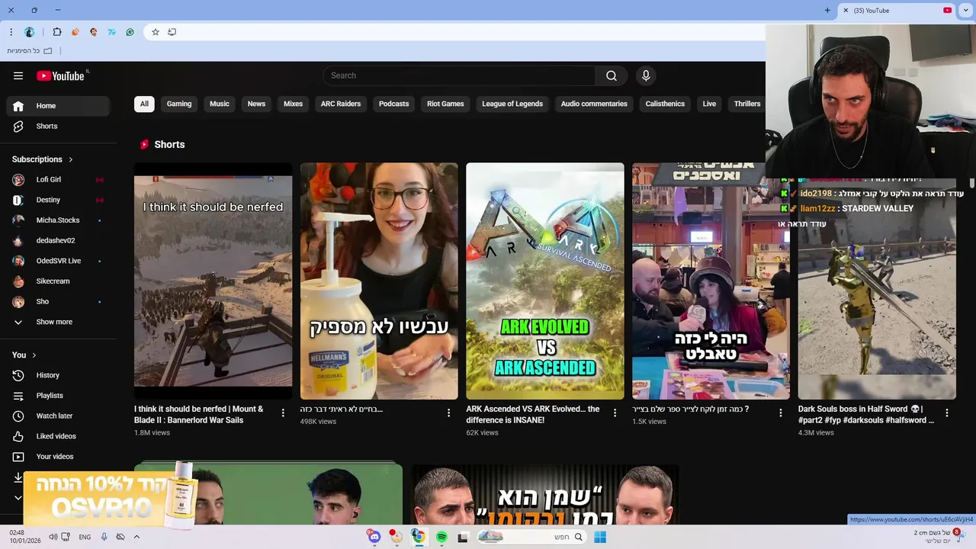Image resolution: width=976 pixels, height=549 pixels.
Task: Click the YouTube logo
Action: click(61, 75)
